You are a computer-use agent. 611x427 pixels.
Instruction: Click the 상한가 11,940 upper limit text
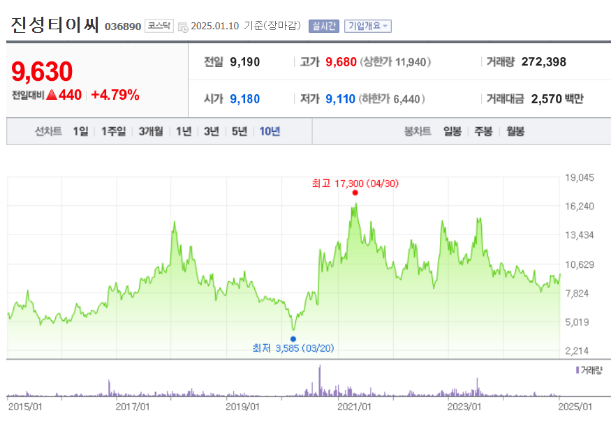click(x=395, y=62)
